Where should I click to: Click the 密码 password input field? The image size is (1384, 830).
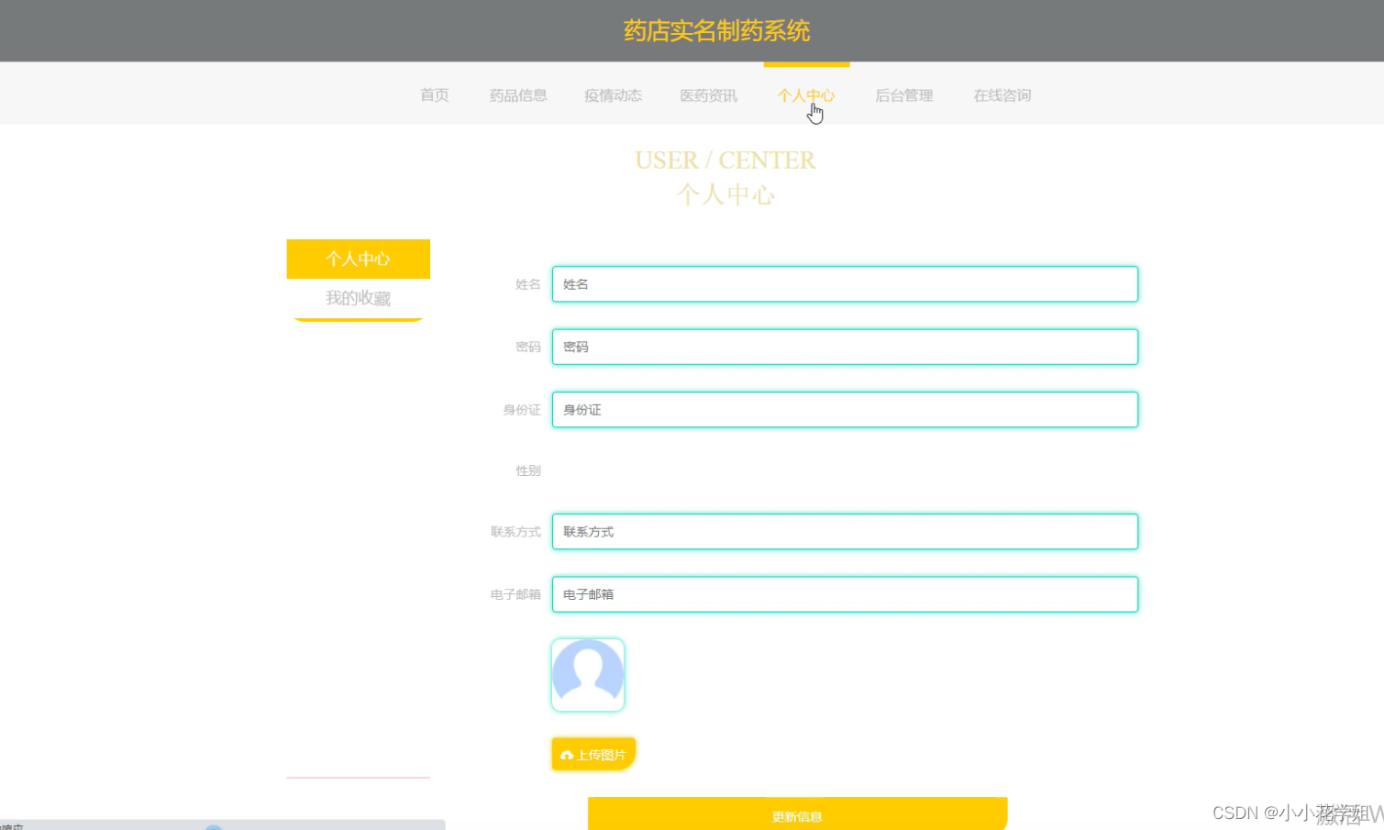(x=844, y=347)
